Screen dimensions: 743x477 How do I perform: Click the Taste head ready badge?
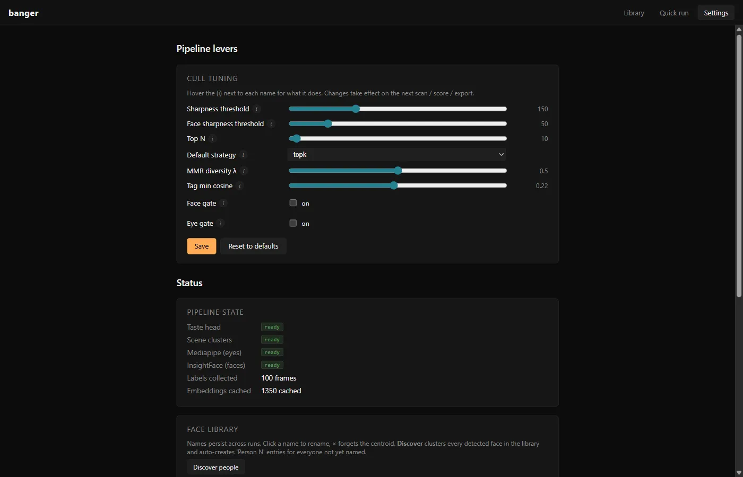[272, 327]
